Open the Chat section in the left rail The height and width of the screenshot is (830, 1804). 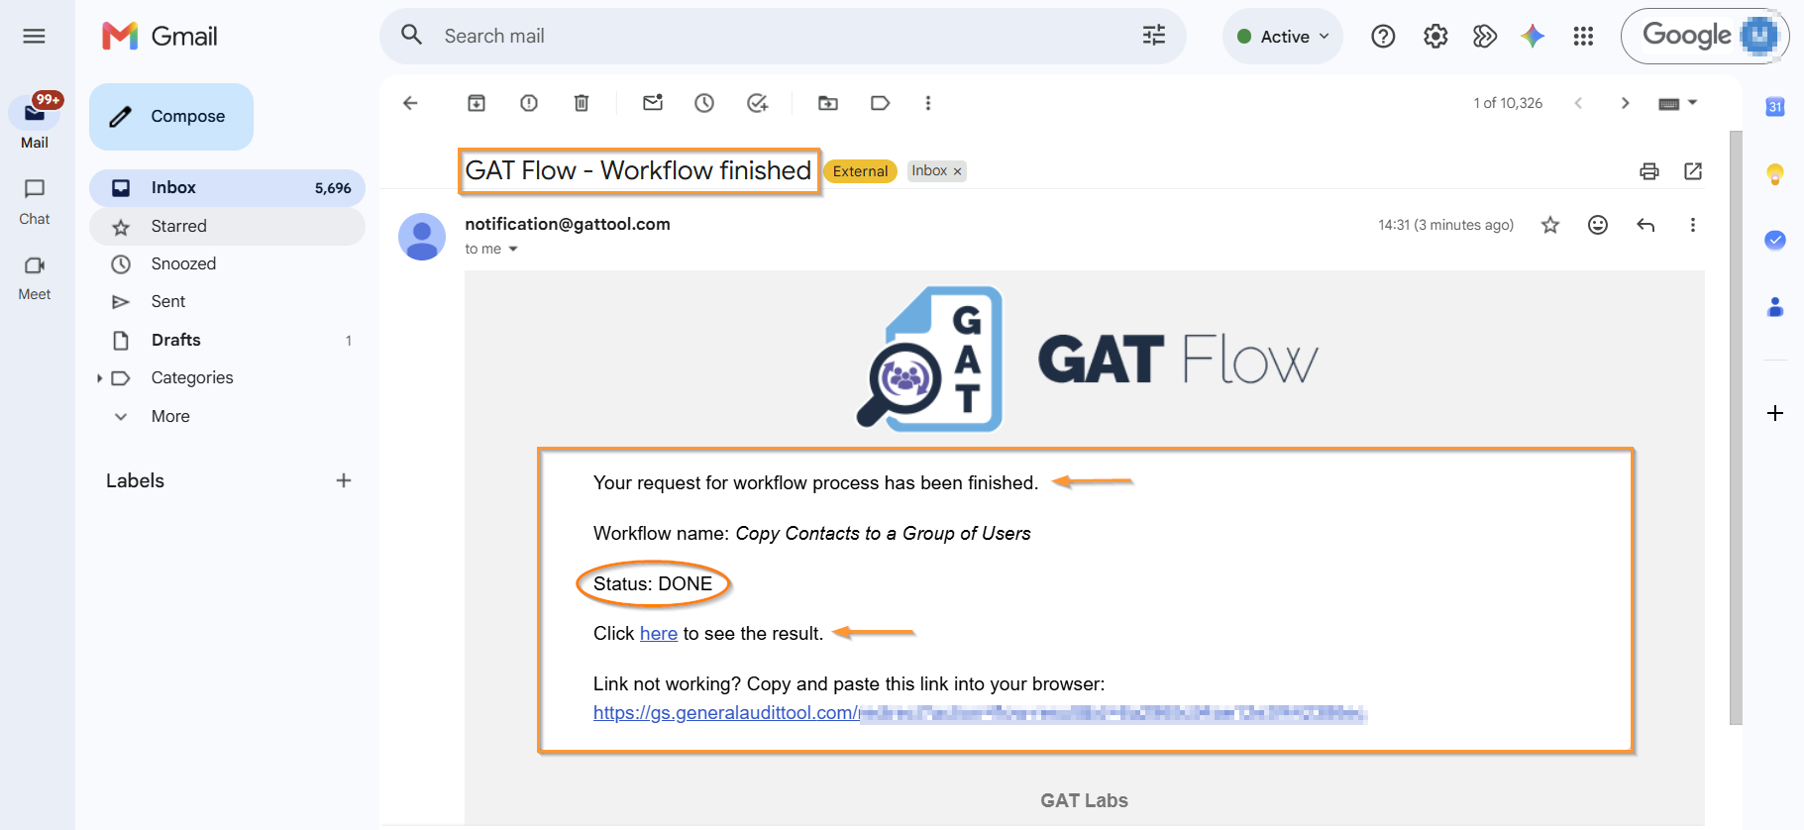[x=35, y=201]
